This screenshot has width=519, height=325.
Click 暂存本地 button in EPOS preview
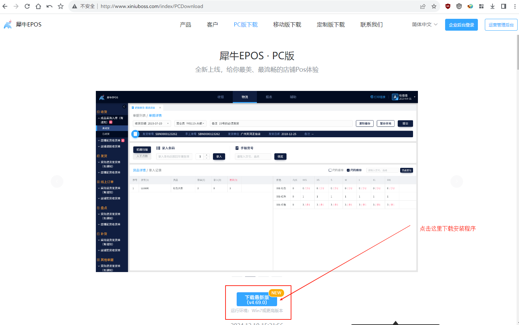pos(386,123)
